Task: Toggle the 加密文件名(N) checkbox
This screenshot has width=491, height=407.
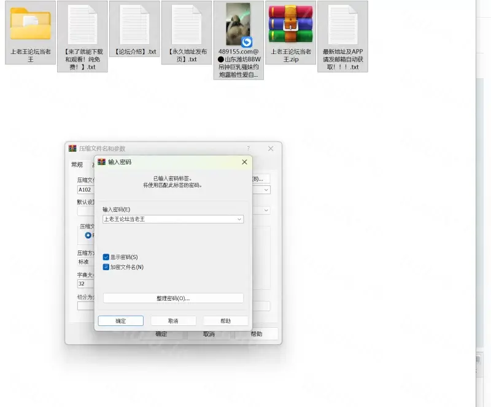Action: pos(106,267)
